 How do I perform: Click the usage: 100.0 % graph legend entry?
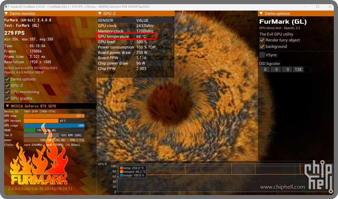tap(132, 175)
